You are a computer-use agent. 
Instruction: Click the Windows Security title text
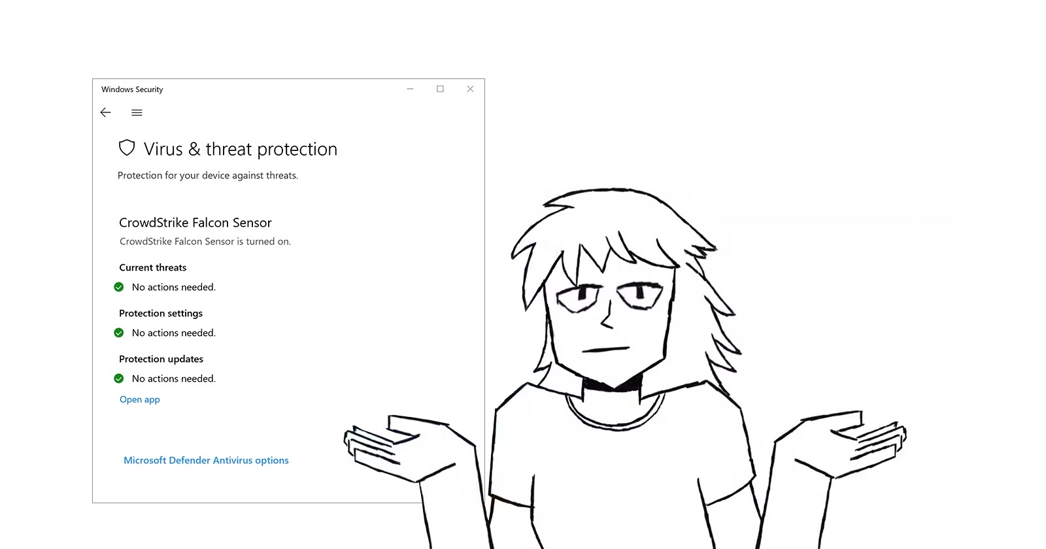pos(132,90)
